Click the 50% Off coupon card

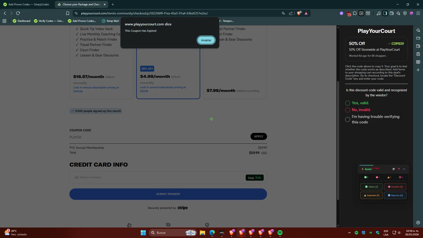point(376,49)
